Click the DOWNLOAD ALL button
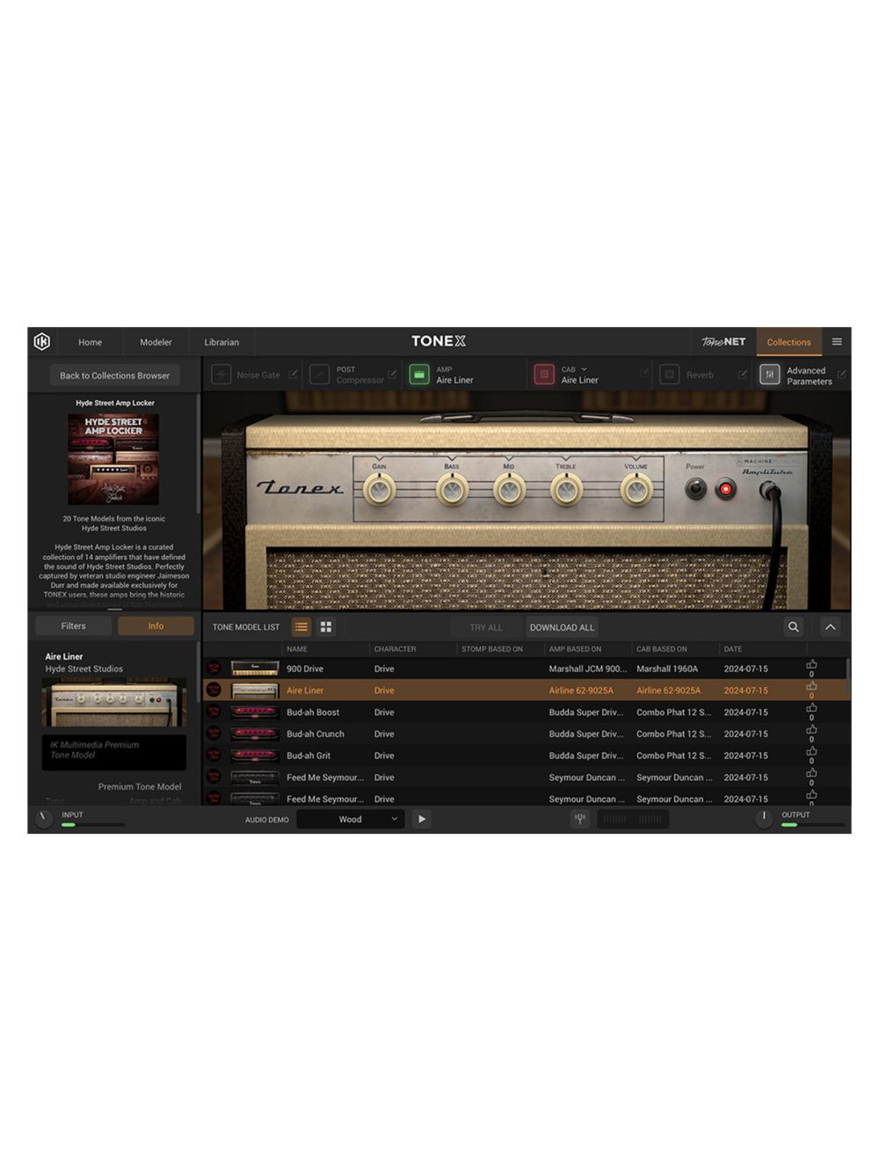879x1161 pixels. tap(562, 626)
